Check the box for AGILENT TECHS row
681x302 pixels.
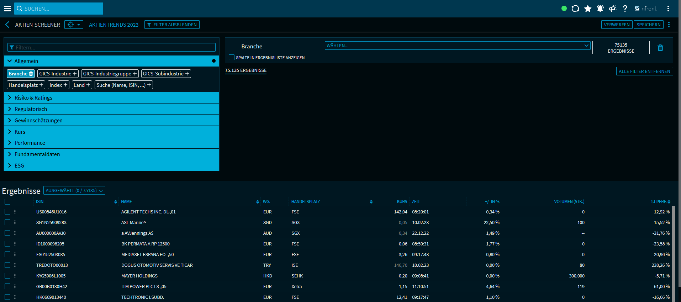click(x=7, y=212)
